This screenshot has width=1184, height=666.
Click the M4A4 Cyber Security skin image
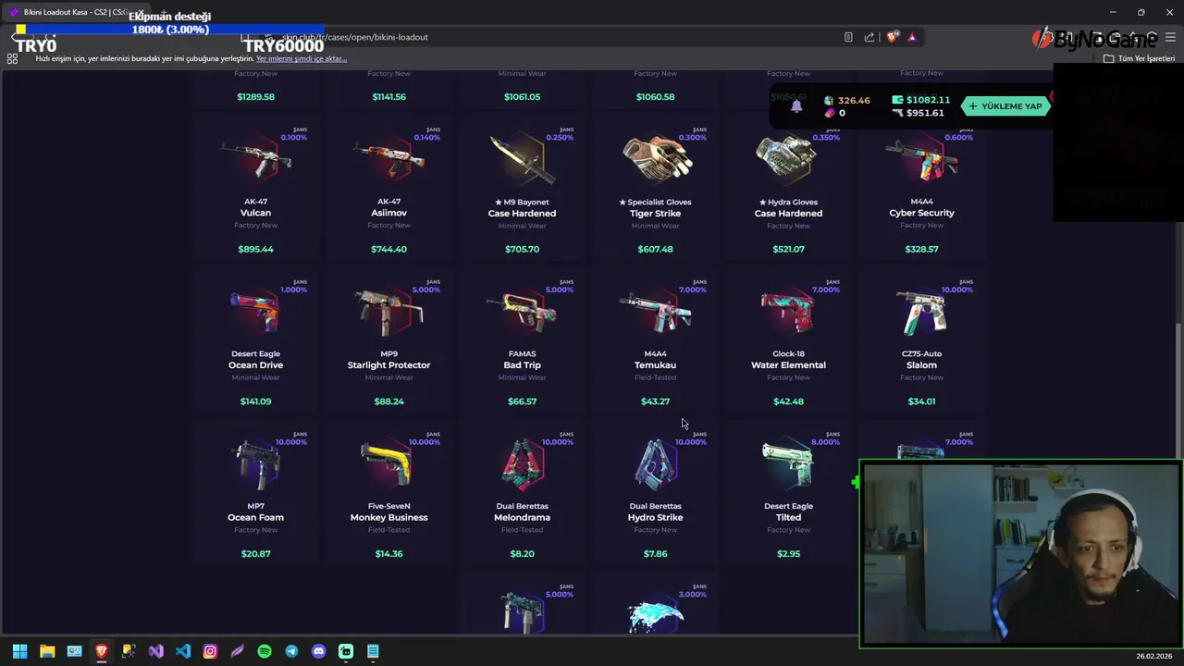point(922,161)
